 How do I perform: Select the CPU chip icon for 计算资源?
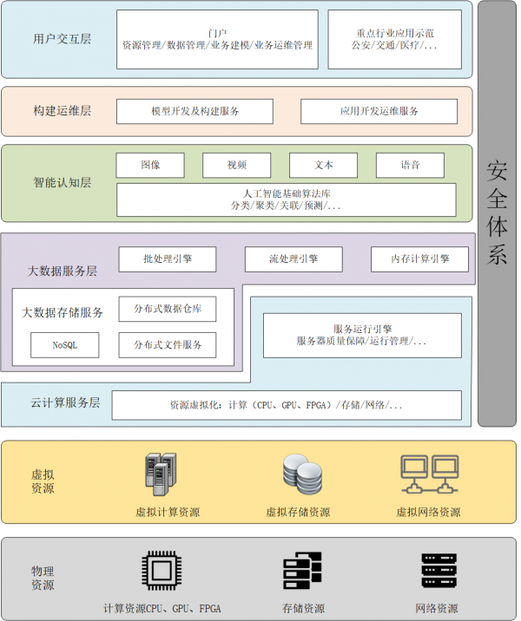pyautogui.click(x=162, y=571)
